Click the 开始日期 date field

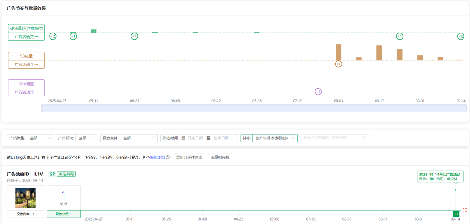pos(195,138)
